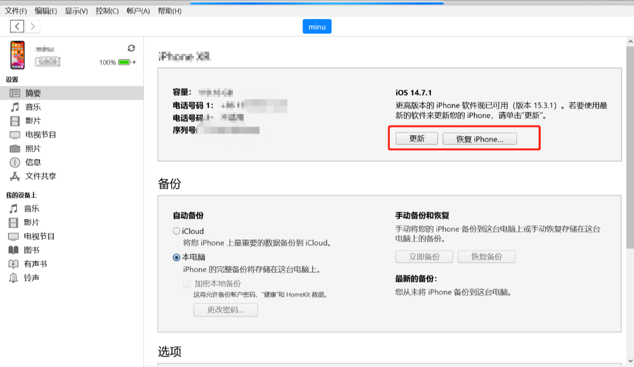Open the 铃声 bell icon
The width and height of the screenshot is (634, 367).
coord(13,278)
